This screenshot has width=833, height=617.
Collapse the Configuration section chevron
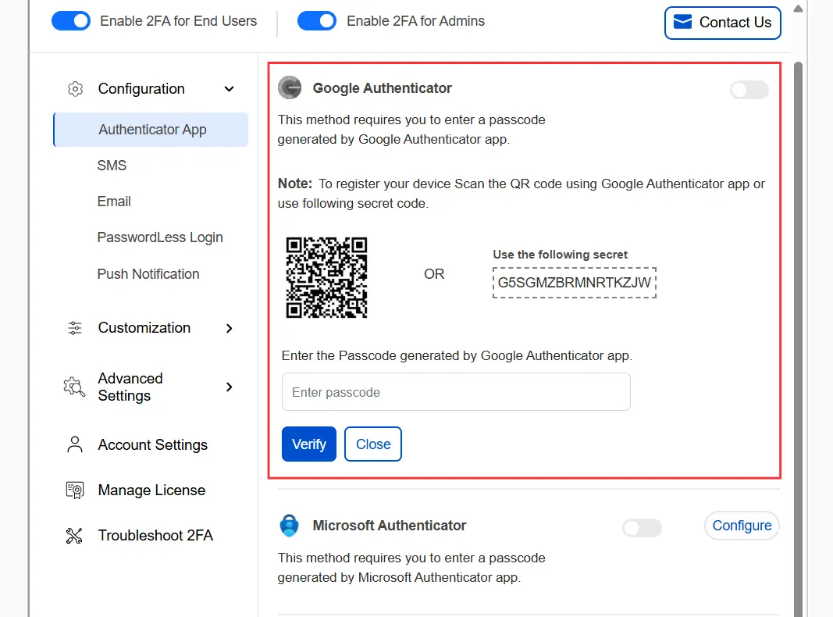229,89
